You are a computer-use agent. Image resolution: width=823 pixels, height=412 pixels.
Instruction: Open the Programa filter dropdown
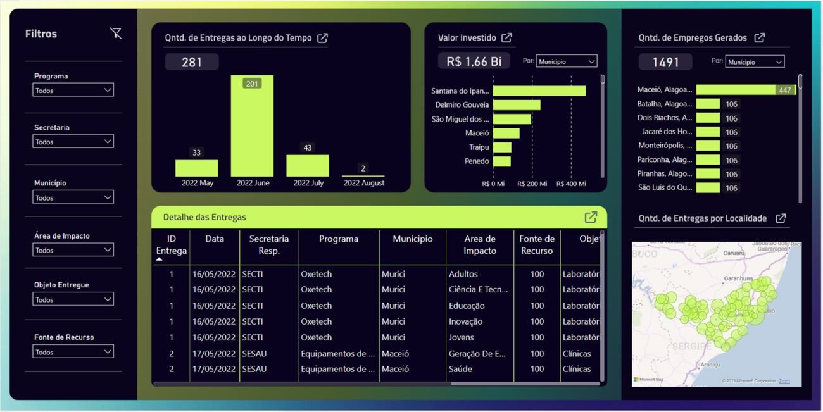73,90
